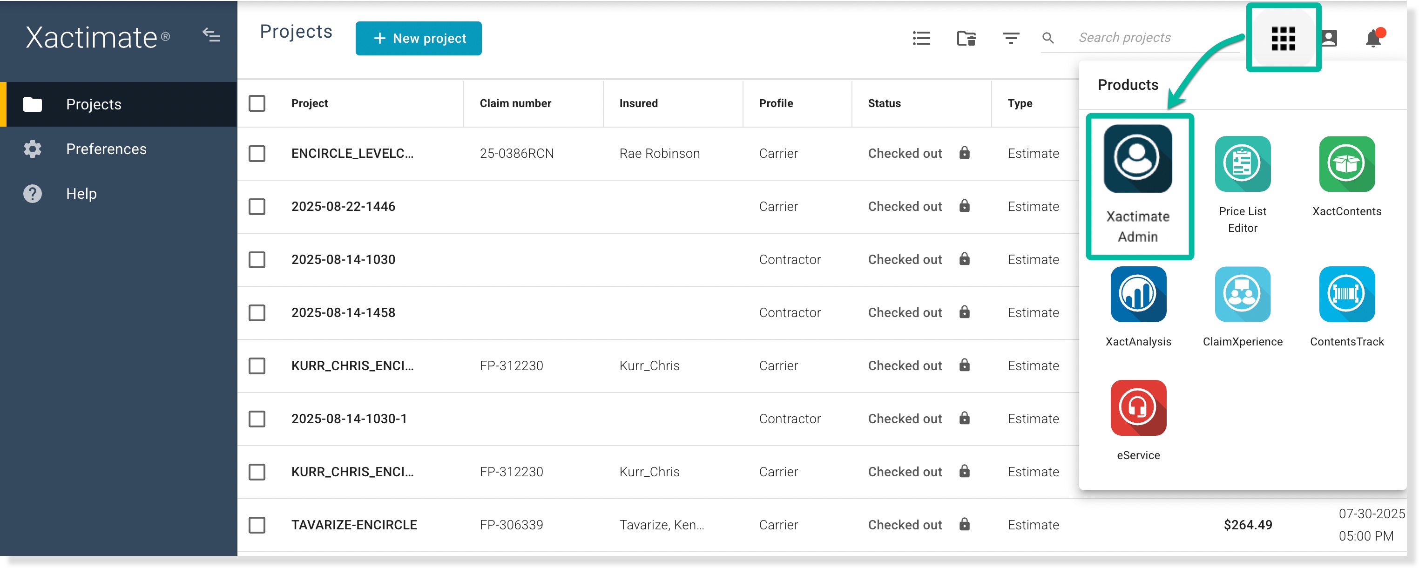Toggle the select-all projects checkbox
Viewport: 1419px width, 568px height.
(x=257, y=103)
